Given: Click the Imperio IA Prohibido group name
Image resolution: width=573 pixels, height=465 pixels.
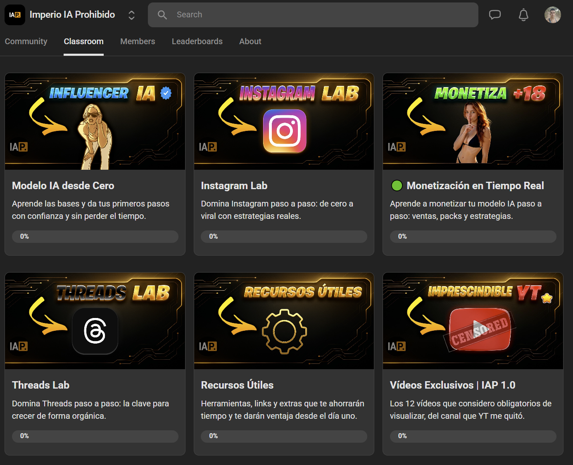Looking at the screenshot, I should pos(72,15).
